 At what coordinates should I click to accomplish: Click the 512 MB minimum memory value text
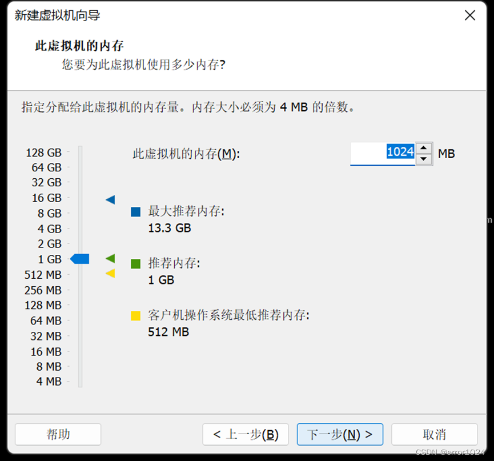pyautogui.click(x=168, y=332)
